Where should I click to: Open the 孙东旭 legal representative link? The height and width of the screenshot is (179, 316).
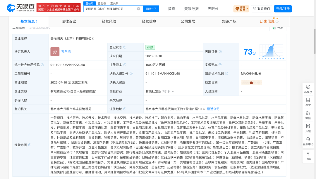click(66, 52)
